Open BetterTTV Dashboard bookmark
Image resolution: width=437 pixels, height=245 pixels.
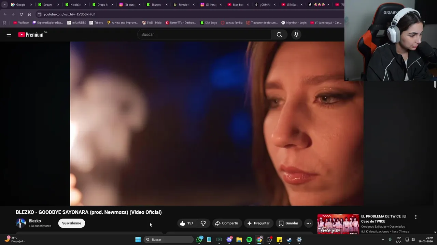[x=181, y=23]
